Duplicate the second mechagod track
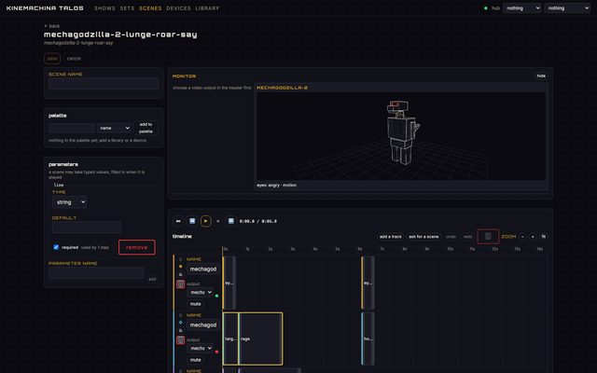Screen dimensions: 597x373 [180, 330]
